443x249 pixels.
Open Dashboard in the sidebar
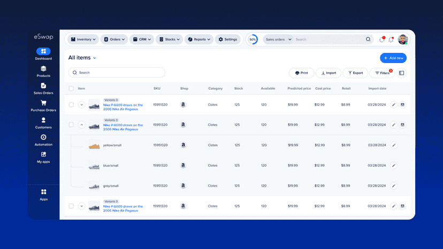[x=43, y=54]
